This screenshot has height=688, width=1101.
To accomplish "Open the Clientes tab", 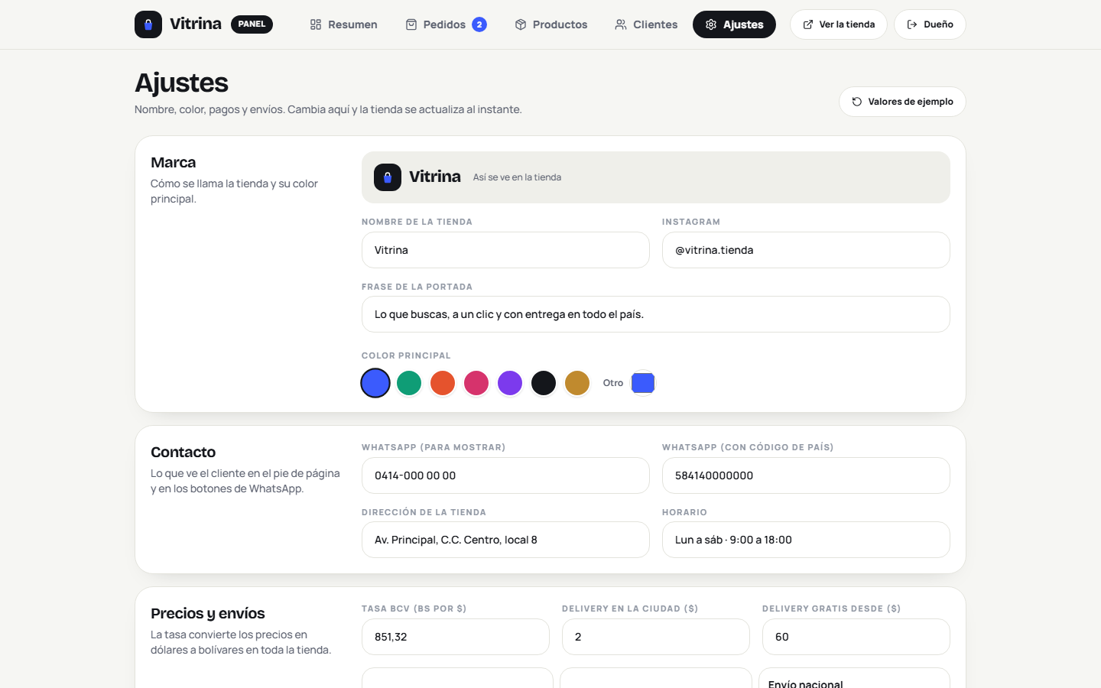I will coord(646,24).
